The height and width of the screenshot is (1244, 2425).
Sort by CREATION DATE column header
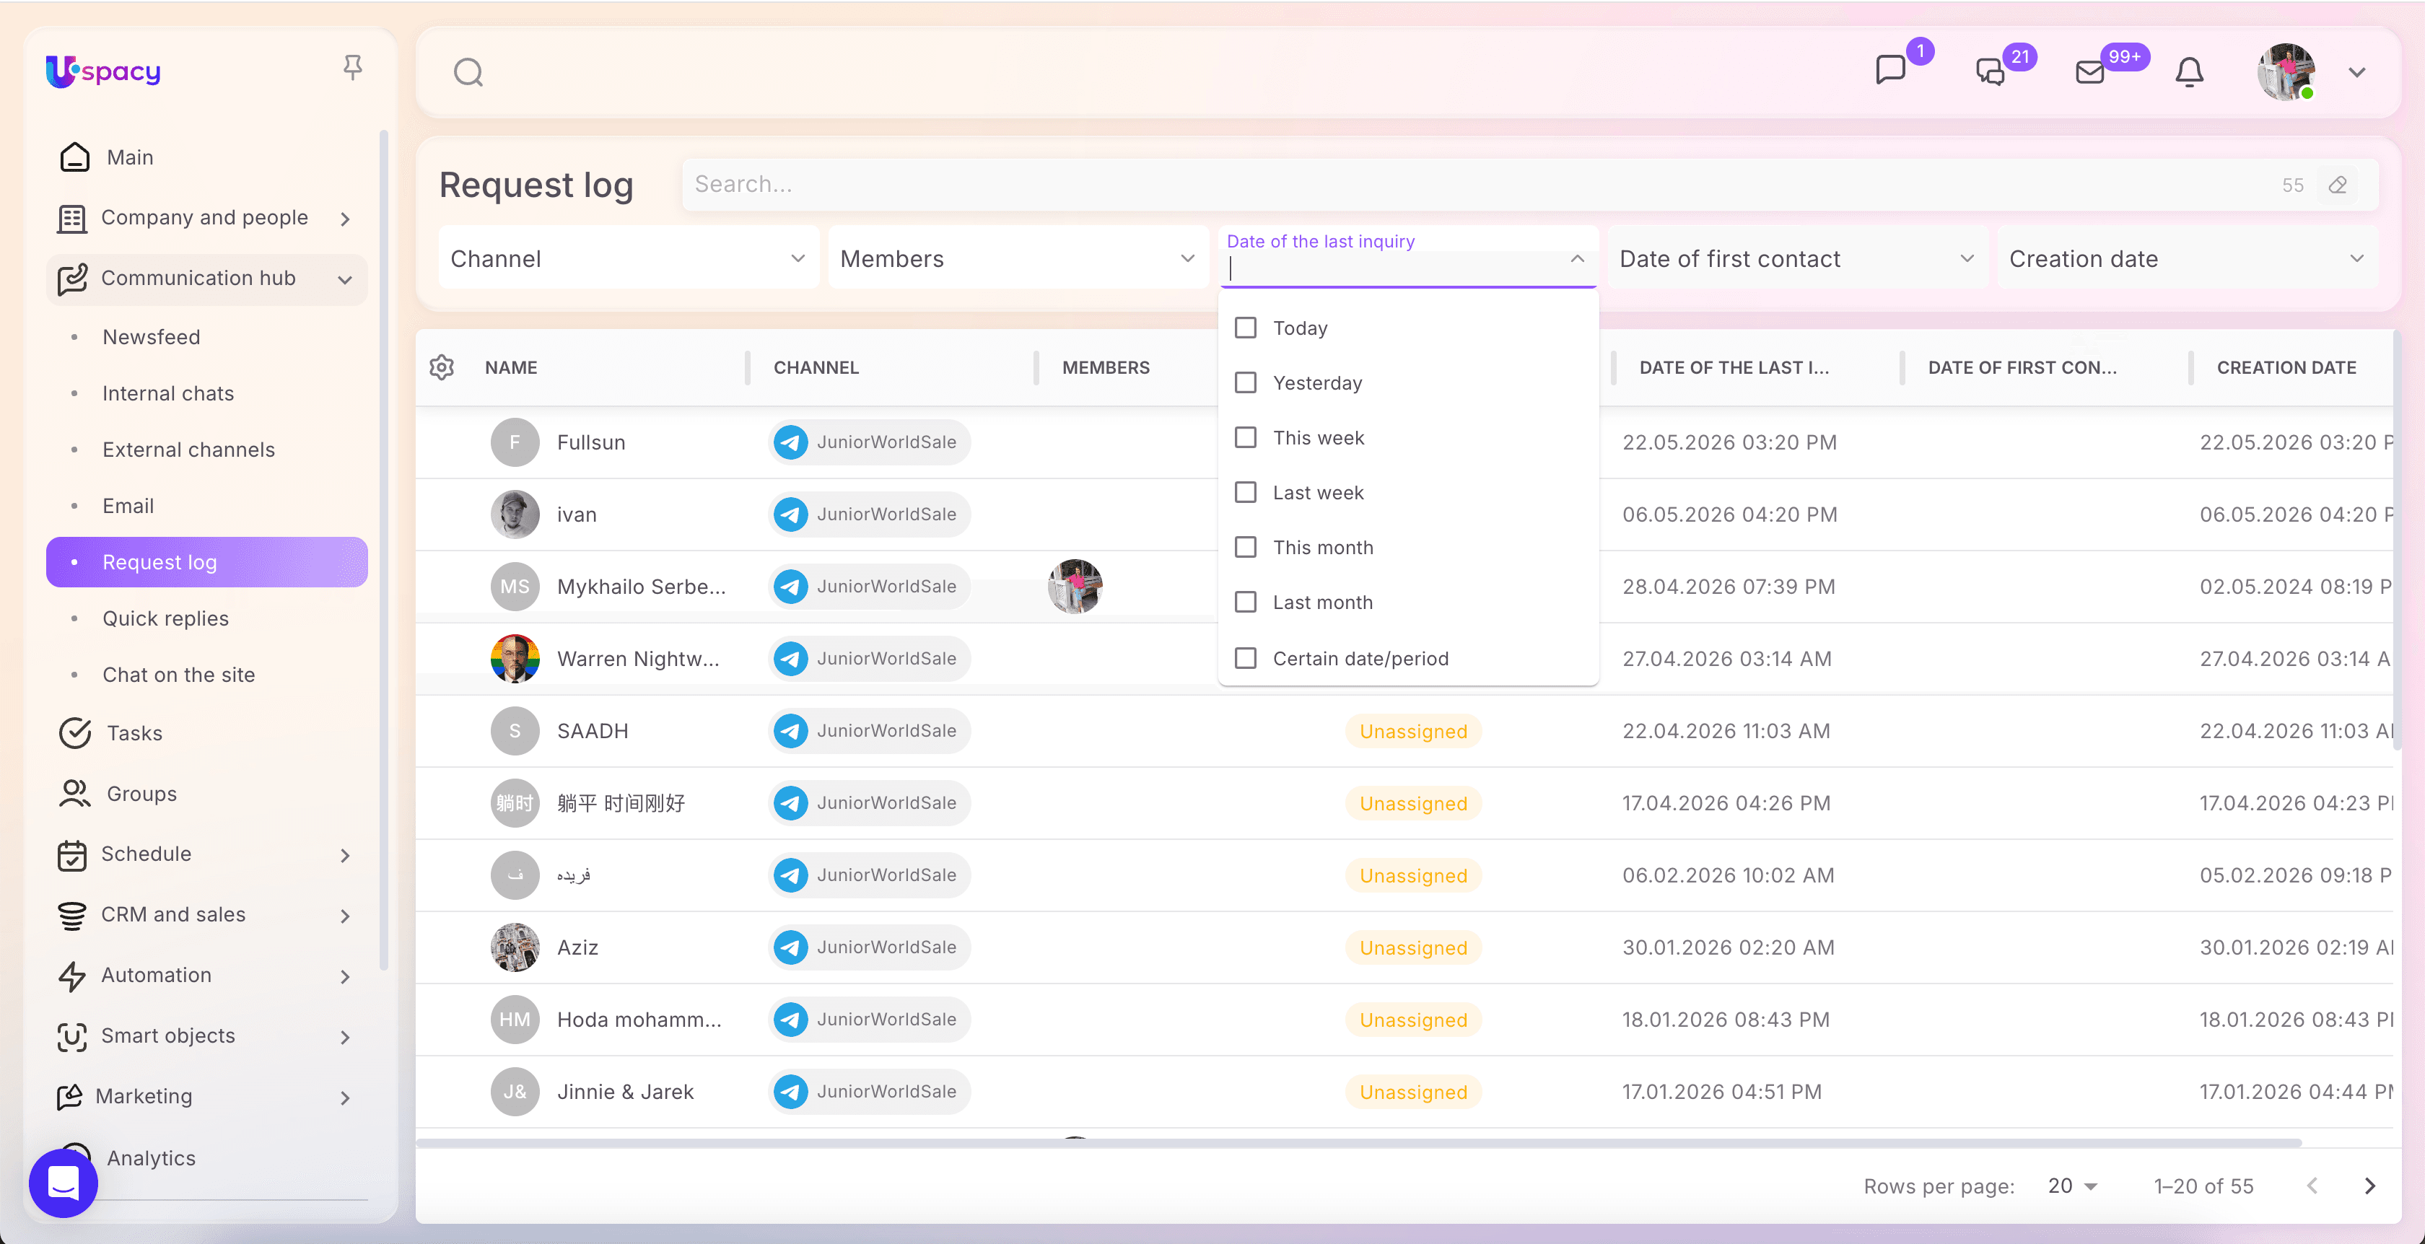pyautogui.click(x=2286, y=367)
